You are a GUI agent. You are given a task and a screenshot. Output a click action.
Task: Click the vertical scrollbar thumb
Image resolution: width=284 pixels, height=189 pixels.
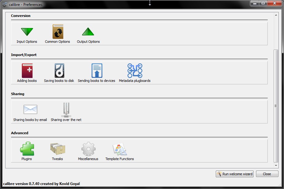coord(276,106)
